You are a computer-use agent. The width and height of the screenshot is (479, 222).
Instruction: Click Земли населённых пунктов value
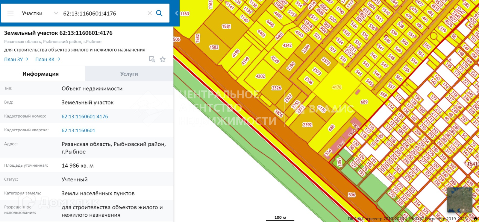click(x=98, y=194)
